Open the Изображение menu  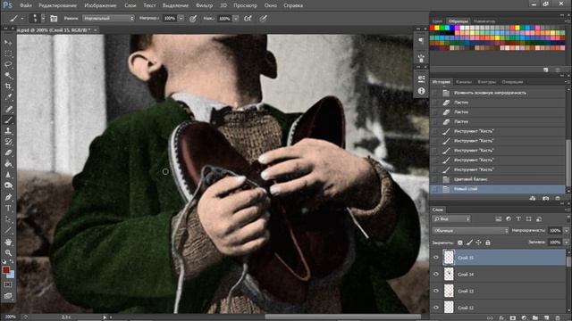pos(100,5)
